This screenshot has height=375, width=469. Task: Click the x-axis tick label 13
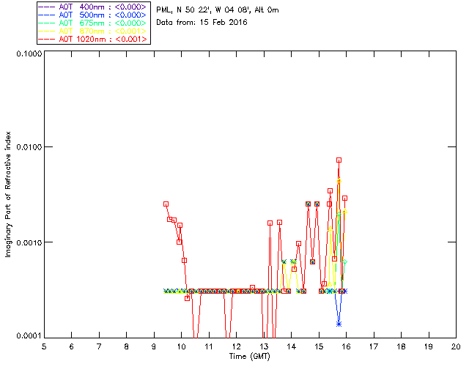click(264, 346)
